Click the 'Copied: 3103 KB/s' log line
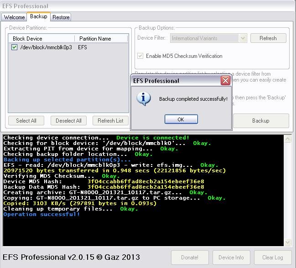 click(80, 203)
